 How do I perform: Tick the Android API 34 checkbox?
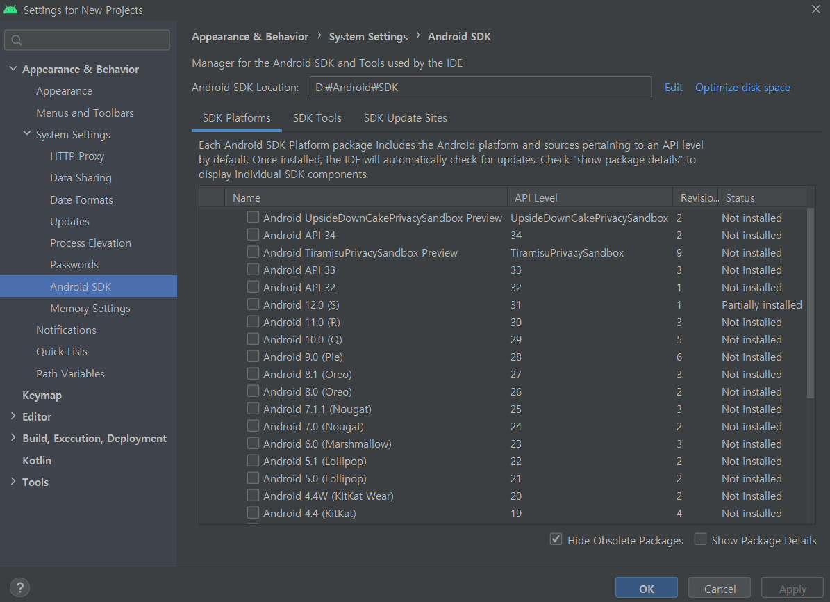pyautogui.click(x=253, y=235)
